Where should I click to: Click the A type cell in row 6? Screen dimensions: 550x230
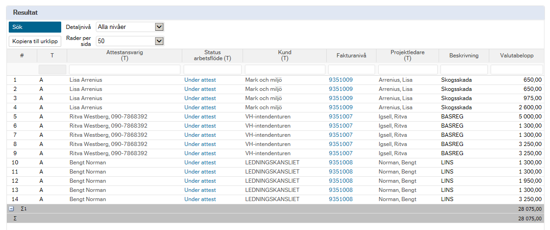41,126
